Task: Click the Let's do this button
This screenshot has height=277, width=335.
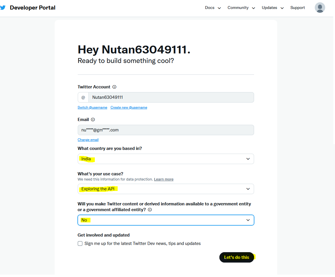Action: coord(236,257)
